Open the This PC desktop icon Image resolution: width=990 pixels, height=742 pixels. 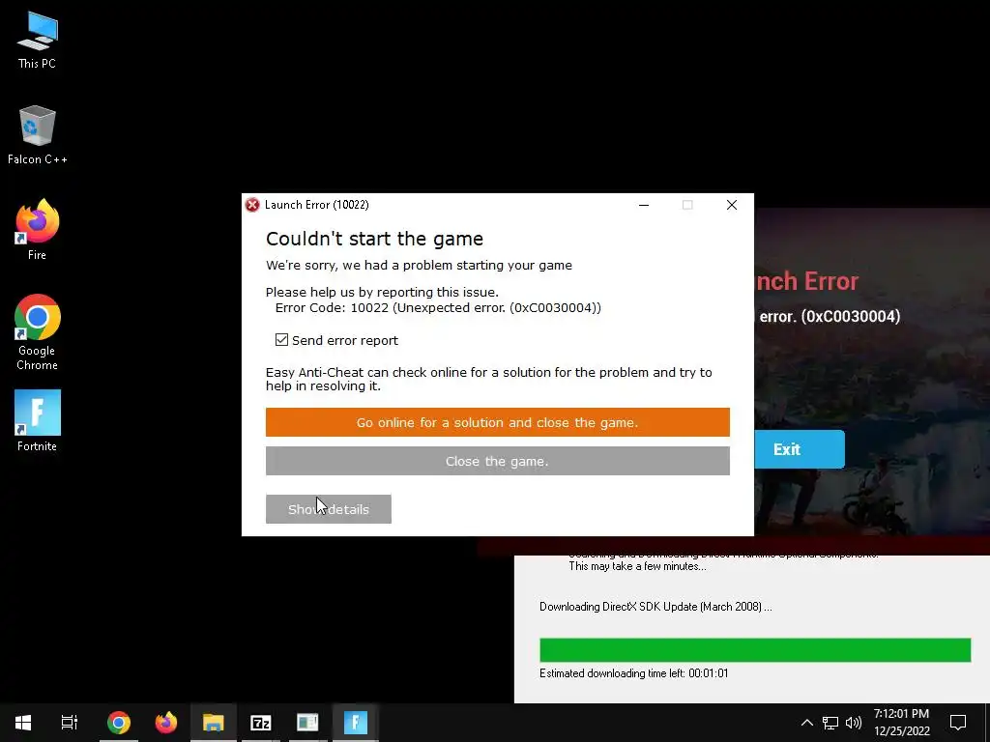pos(38,39)
